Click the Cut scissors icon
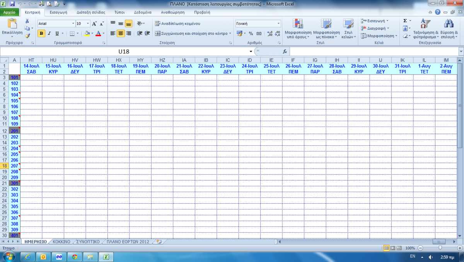The width and height of the screenshot is (464, 262). click(x=27, y=22)
